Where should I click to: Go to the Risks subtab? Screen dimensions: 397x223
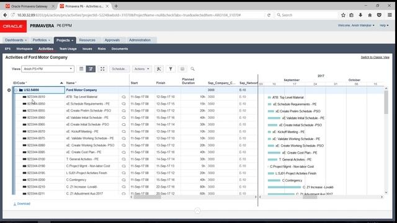coord(102,49)
